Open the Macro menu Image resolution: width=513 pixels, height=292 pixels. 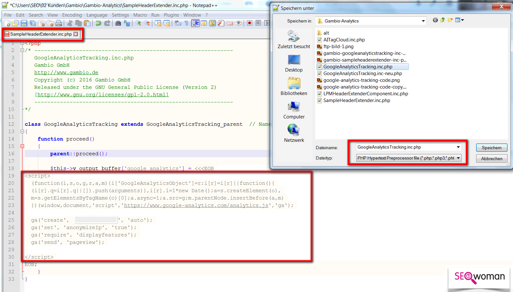tap(140, 15)
